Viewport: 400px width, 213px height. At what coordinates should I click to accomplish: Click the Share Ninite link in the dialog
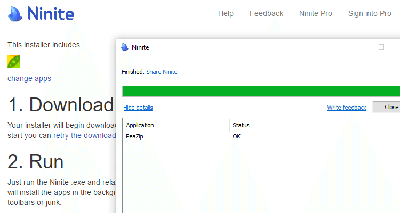coord(162,72)
